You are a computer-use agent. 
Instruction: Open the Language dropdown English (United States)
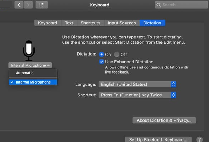click(137, 85)
